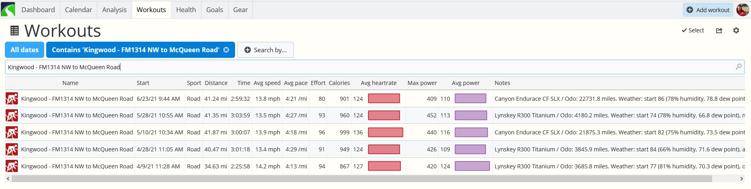Click the magnifier search icon in the search field

click(x=738, y=67)
